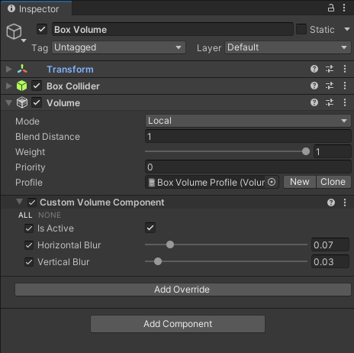The height and width of the screenshot is (353, 354).
Task: Click the Vertical Blur value field 0.03
Action: pos(330,261)
